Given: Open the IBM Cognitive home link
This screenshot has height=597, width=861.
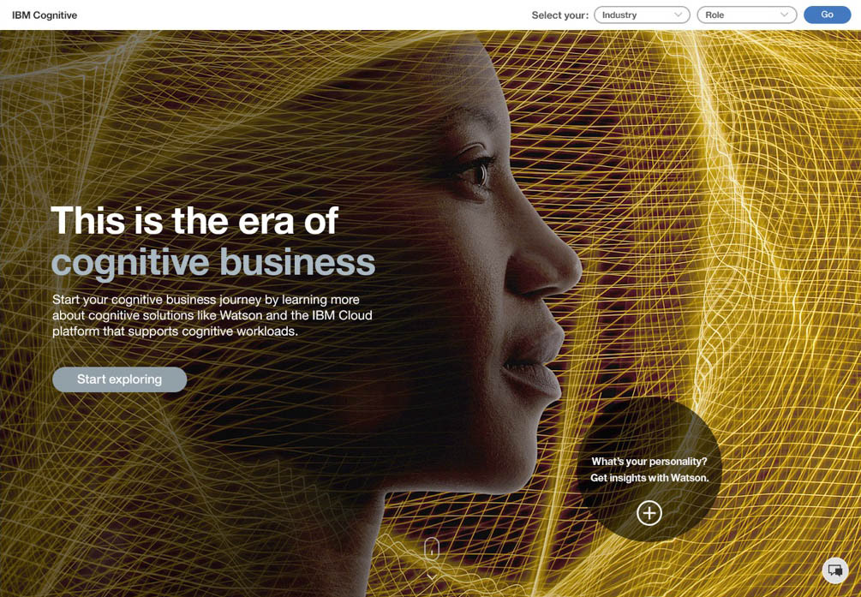Looking at the screenshot, I should [45, 15].
